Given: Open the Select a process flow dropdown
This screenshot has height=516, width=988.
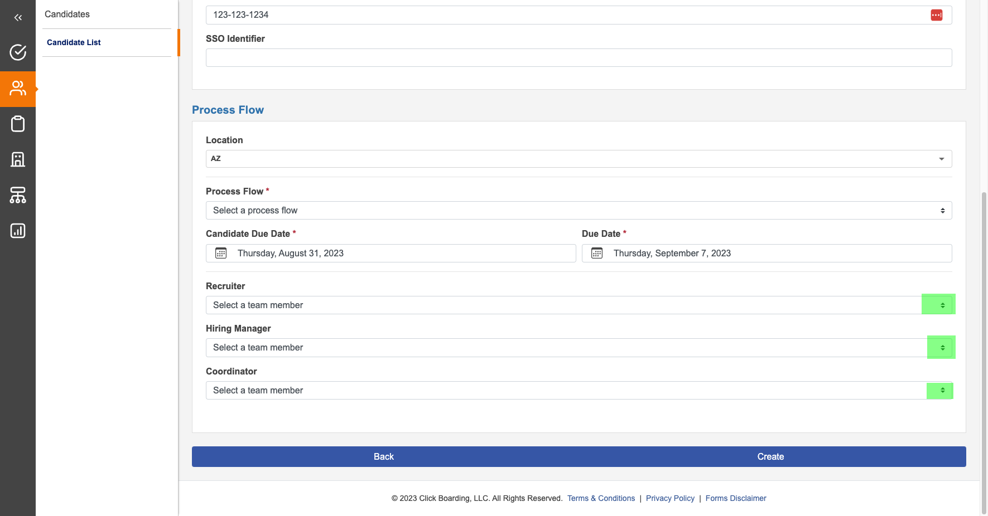Looking at the screenshot, I should (579, 211).
